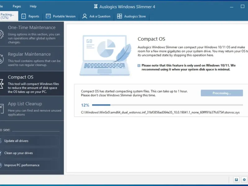Click the 12% compacting progress bar
This screenshot has height=186, width=248.
coord(167,105)
